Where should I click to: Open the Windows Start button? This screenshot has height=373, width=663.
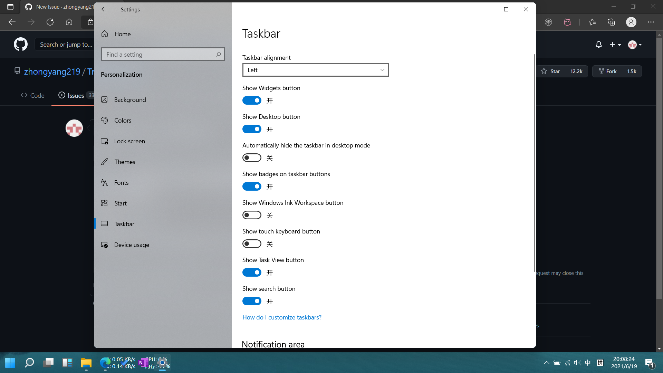pyautogui.click(x=10, y=363)
